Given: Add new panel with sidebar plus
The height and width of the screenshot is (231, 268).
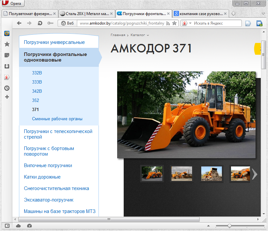Looking at the screenshot, I should (x=7, y=97).
